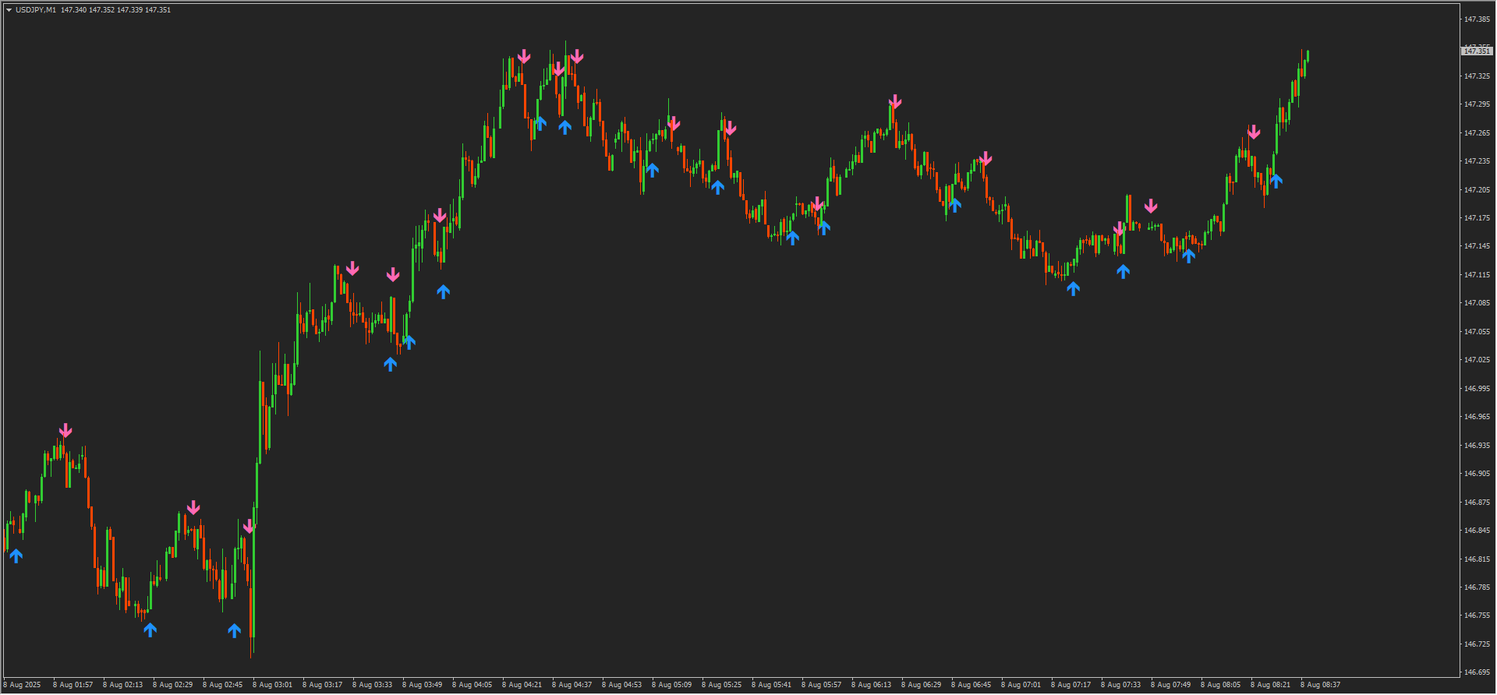Click the 8 Aug 05:25 time label
This screenshot has height=695, width=1497.
tap(721, 686)
